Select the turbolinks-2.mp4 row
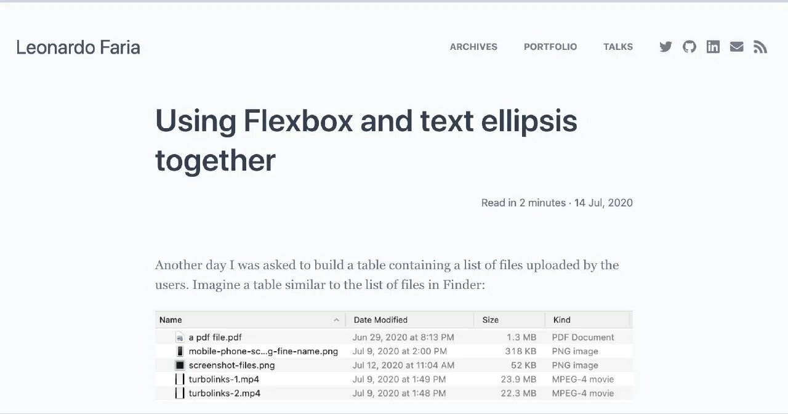Screen dimensions: 788x414 pos(394,393)
